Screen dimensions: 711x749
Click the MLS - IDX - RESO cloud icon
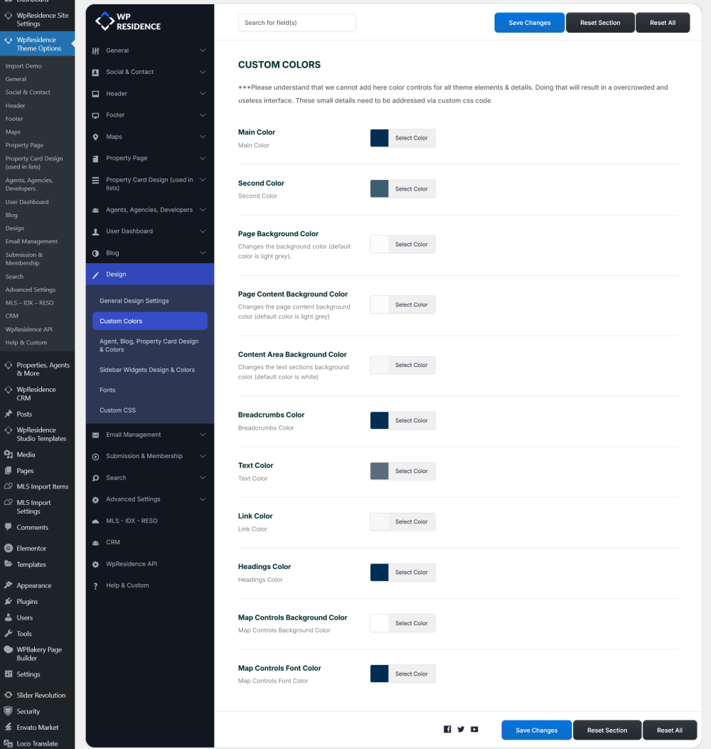coord(96,521)
